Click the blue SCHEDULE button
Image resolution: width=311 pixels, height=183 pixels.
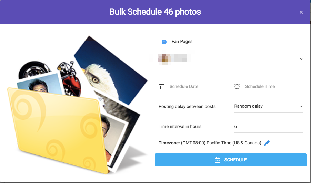(x=231, y=160)
